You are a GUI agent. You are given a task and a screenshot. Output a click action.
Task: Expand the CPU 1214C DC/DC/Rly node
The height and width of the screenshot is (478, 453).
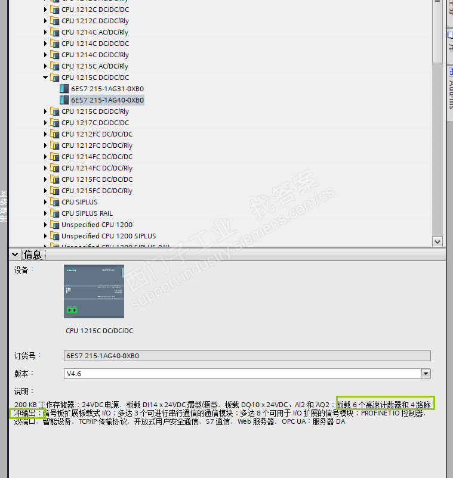pyautogui.click(x=45, y=55)
